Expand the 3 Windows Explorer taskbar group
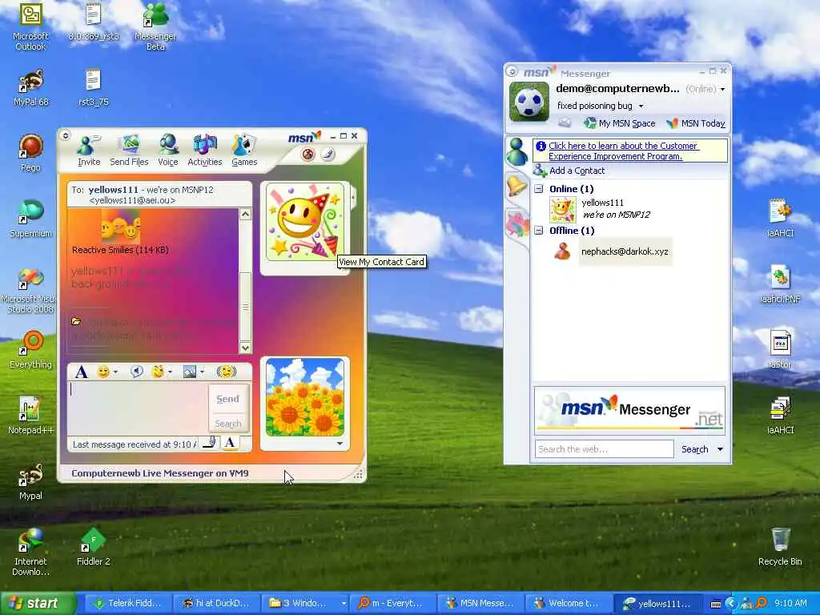 [x=305, y=603]
